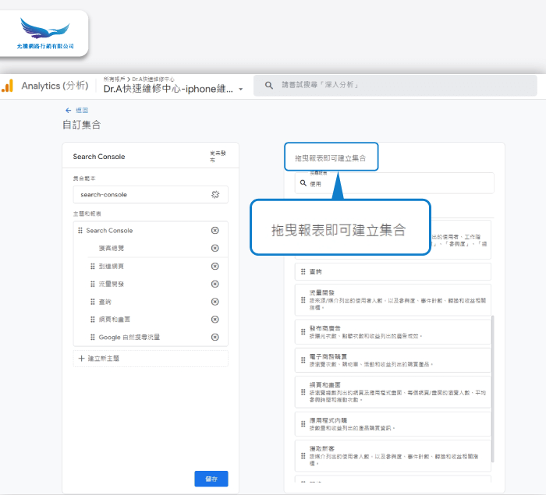
Task: Click magnifier icon in top search bar
Action: click(268, 85)
